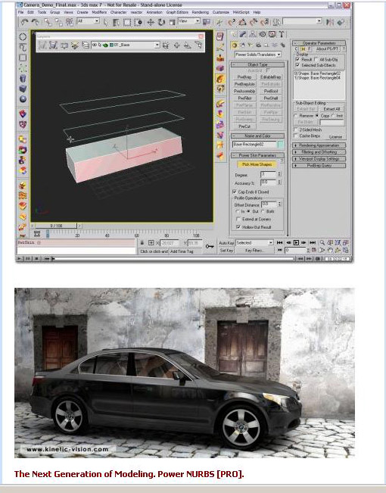Screen dimensions: 386x493
Task: Collapse the Object Type rollout
Action: 258,64
